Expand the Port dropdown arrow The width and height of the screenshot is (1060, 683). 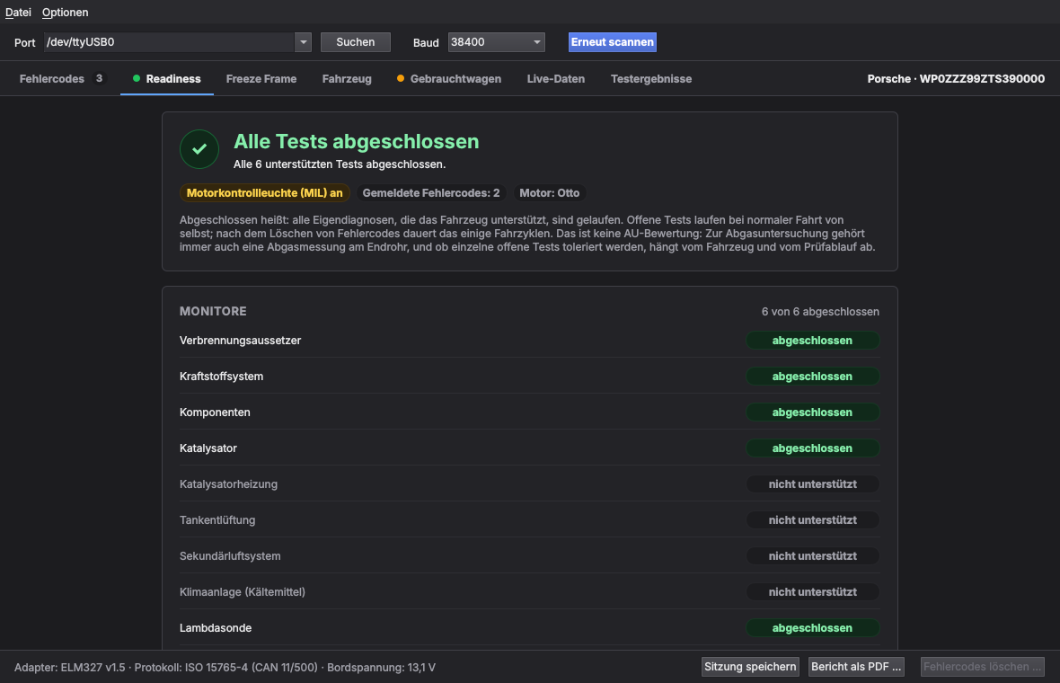[303, 42]
